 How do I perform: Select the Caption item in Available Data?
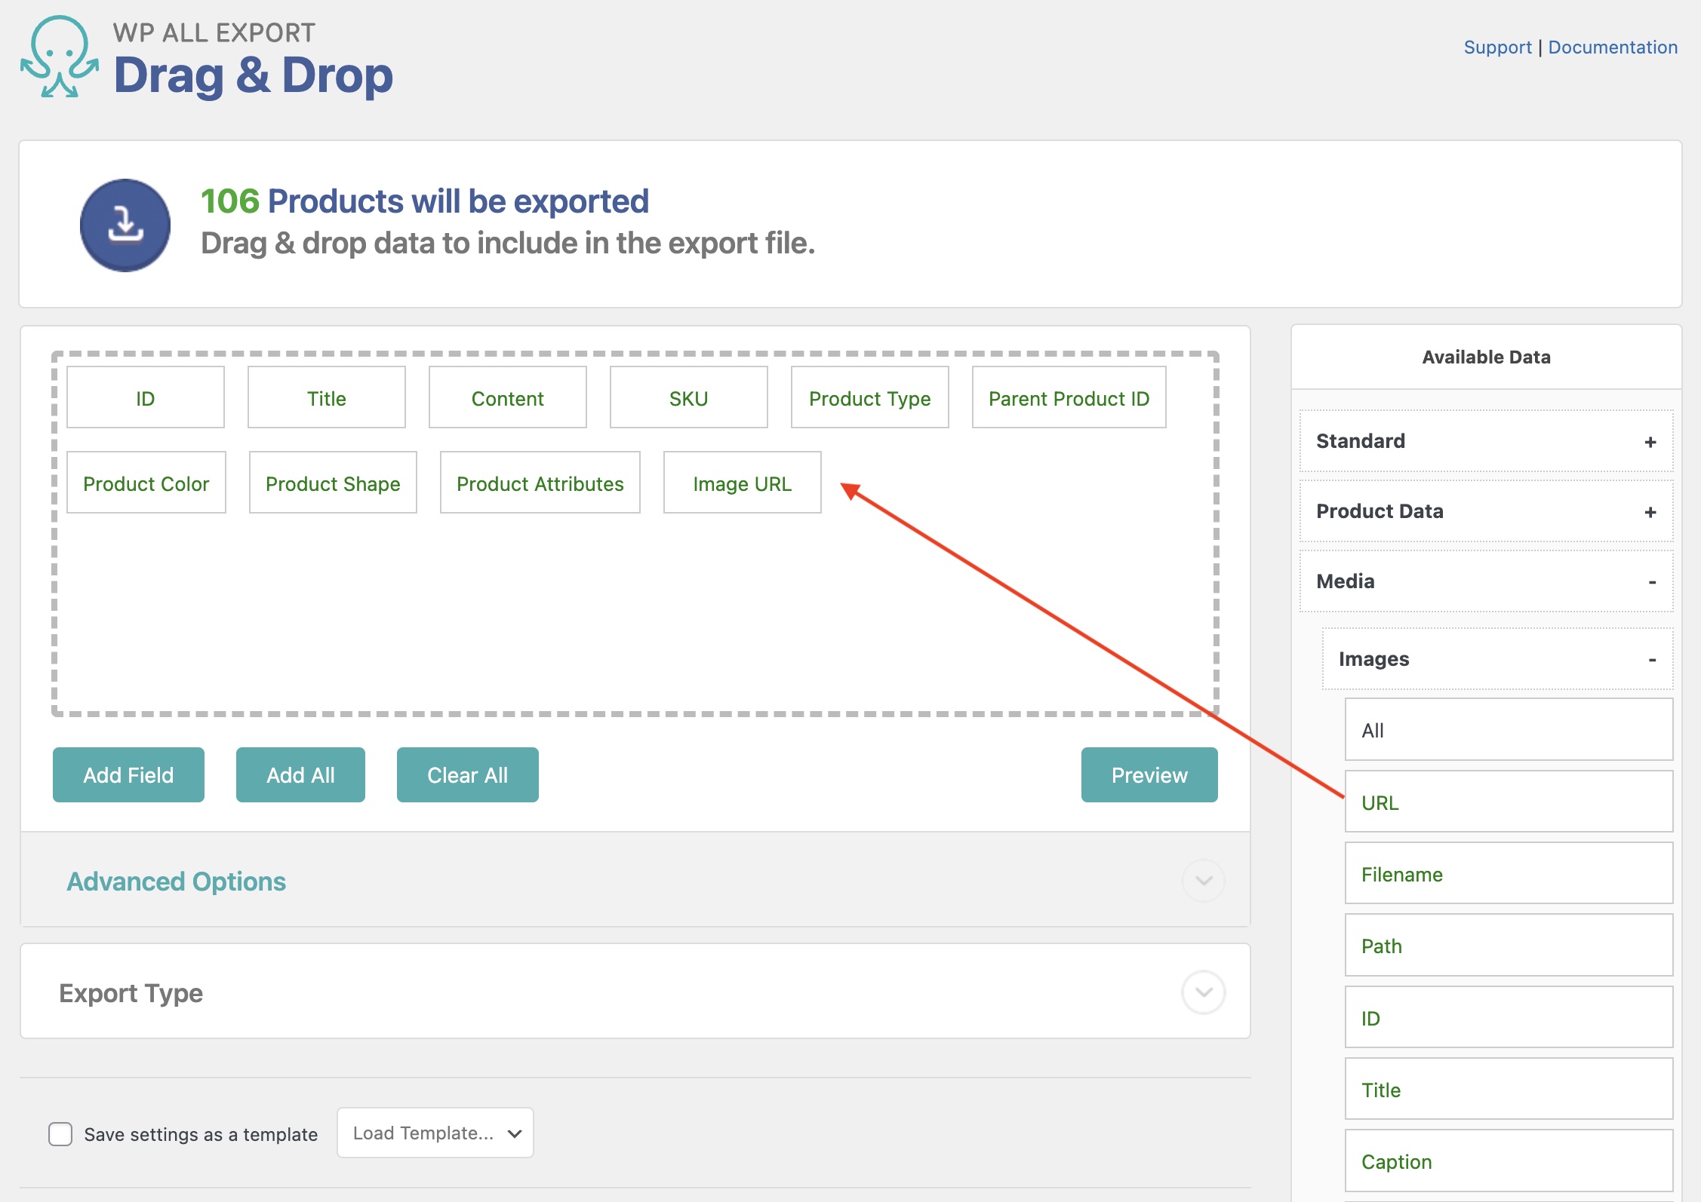click(x=1508, y=1161)
